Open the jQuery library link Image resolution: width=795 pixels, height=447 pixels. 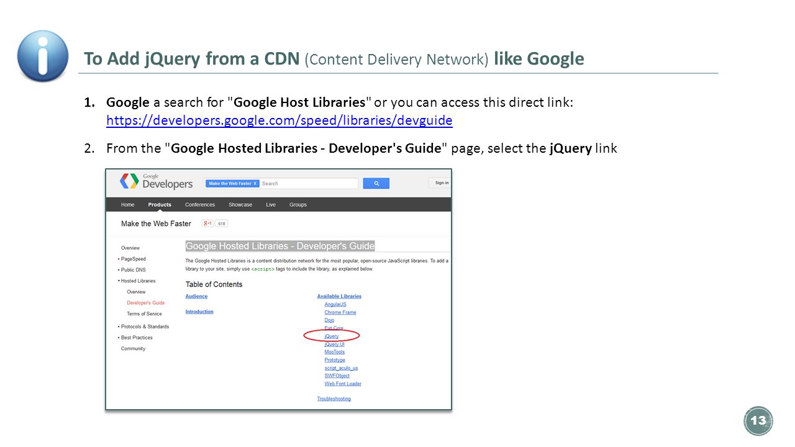(332, 336)
